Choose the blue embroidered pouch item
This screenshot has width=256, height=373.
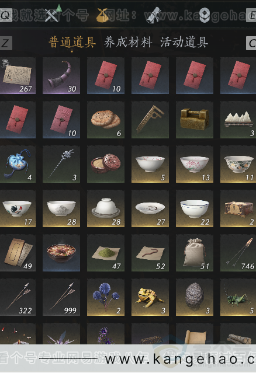[18, 164]
